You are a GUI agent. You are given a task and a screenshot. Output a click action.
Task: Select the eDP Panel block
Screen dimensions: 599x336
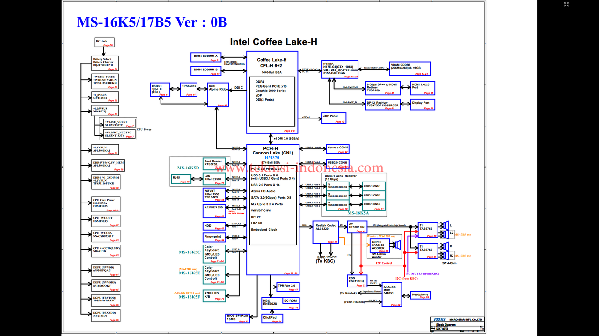(334, 118)
